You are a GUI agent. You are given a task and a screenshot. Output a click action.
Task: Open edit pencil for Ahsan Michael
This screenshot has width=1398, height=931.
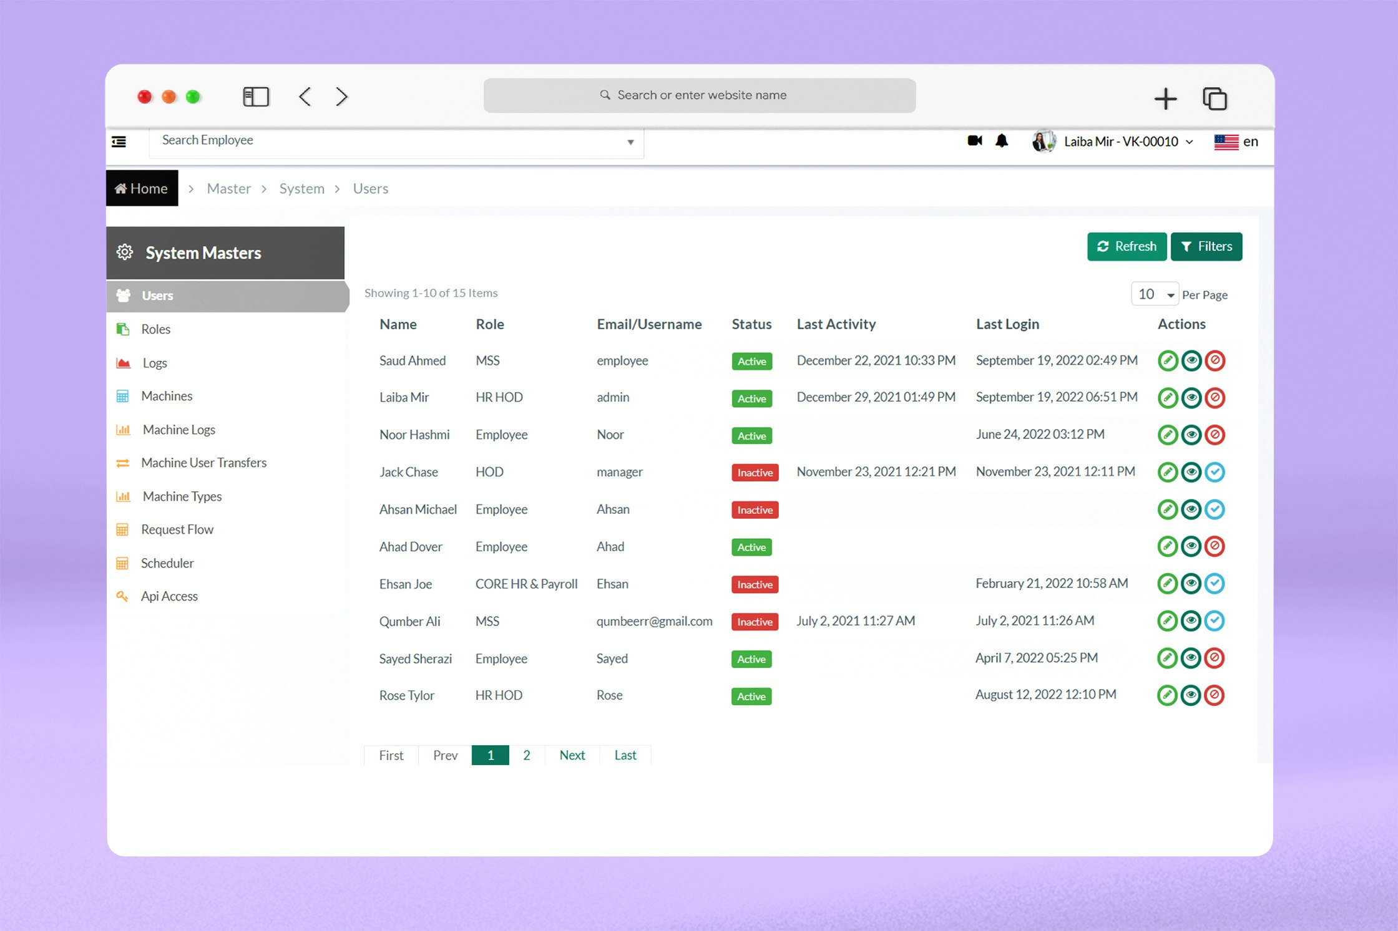click(1168, 509)
